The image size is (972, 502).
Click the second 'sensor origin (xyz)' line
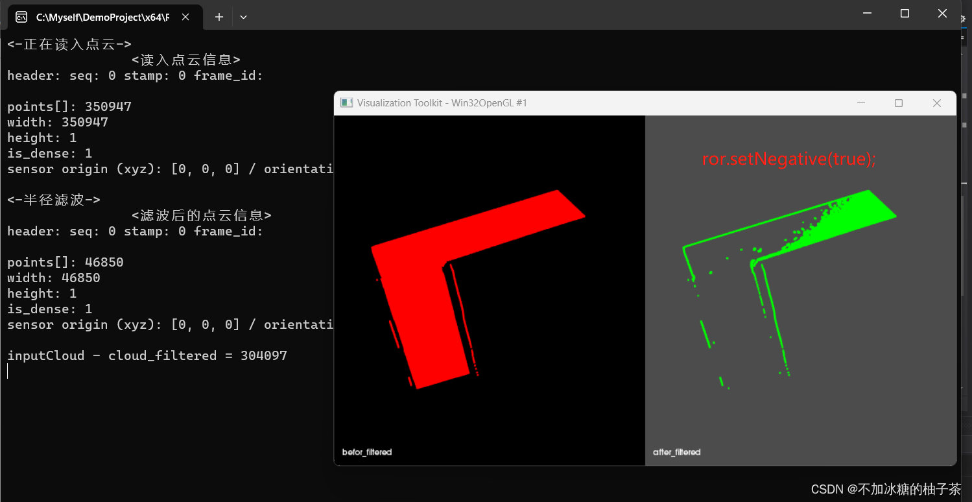click(171, 325)
